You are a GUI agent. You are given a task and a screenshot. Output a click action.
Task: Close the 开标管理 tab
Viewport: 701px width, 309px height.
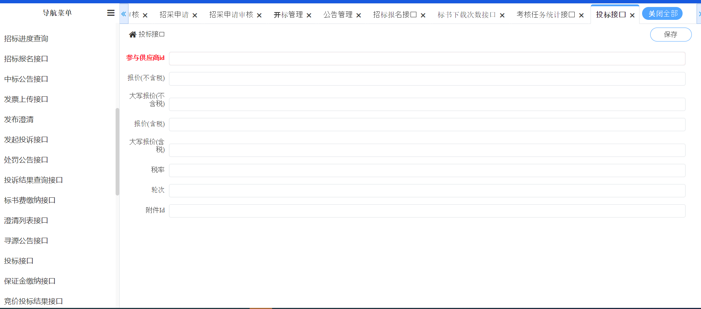309,15
